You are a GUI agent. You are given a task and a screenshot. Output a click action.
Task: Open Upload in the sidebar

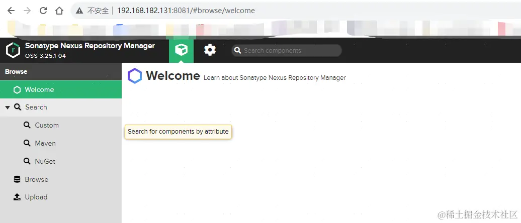tap(61, 197)
